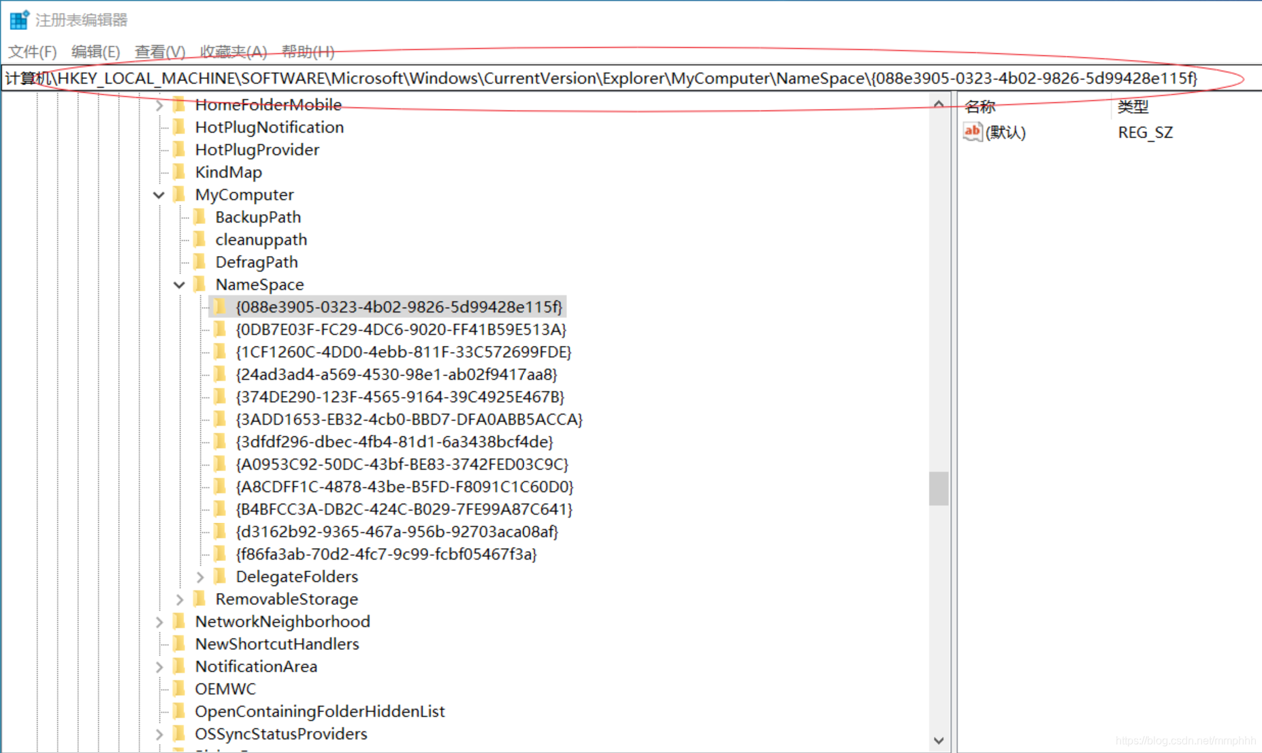Click folder icon of {374DE290-123F-4565-9164-39C4925E467B}
This screenshot has height=753, width=1262.
click(x=220, y=396)
